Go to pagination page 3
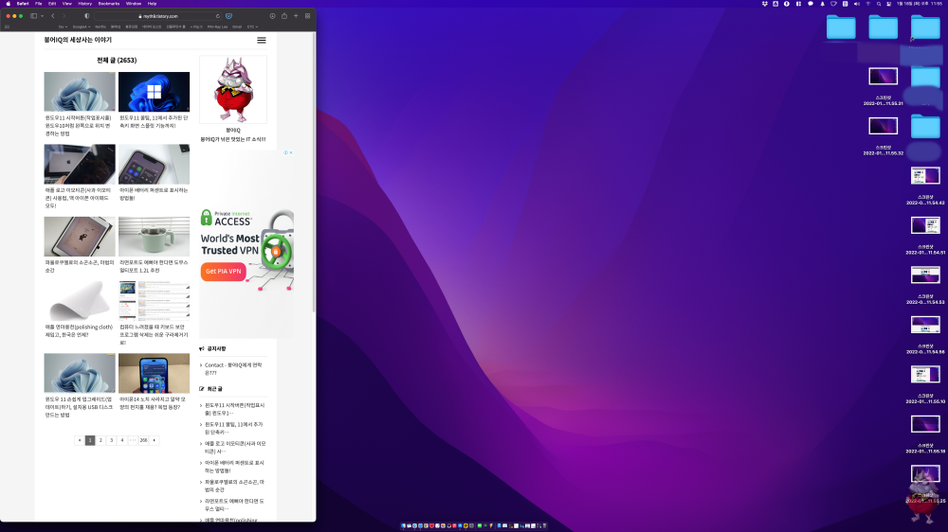 [111, 440]
